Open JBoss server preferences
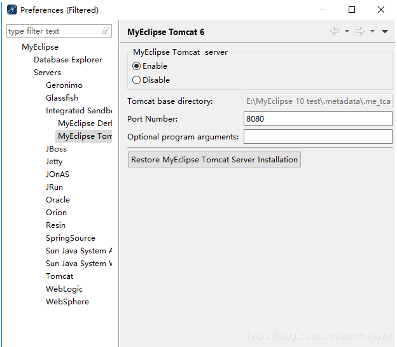Viewport: 397px width, 347px height. 56,149
